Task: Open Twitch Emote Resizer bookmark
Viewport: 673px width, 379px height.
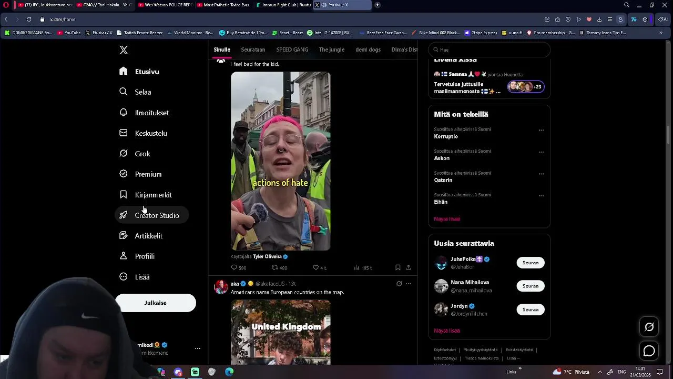Action: coord(139,33)
